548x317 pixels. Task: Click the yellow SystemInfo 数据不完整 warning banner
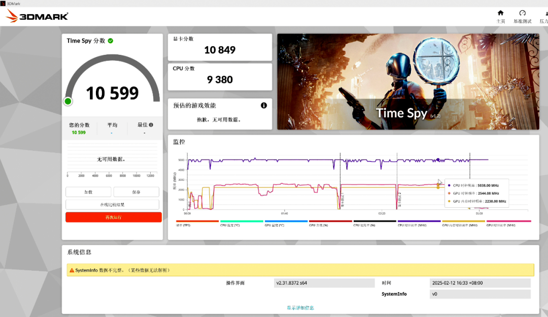click(x=300, y=270)
